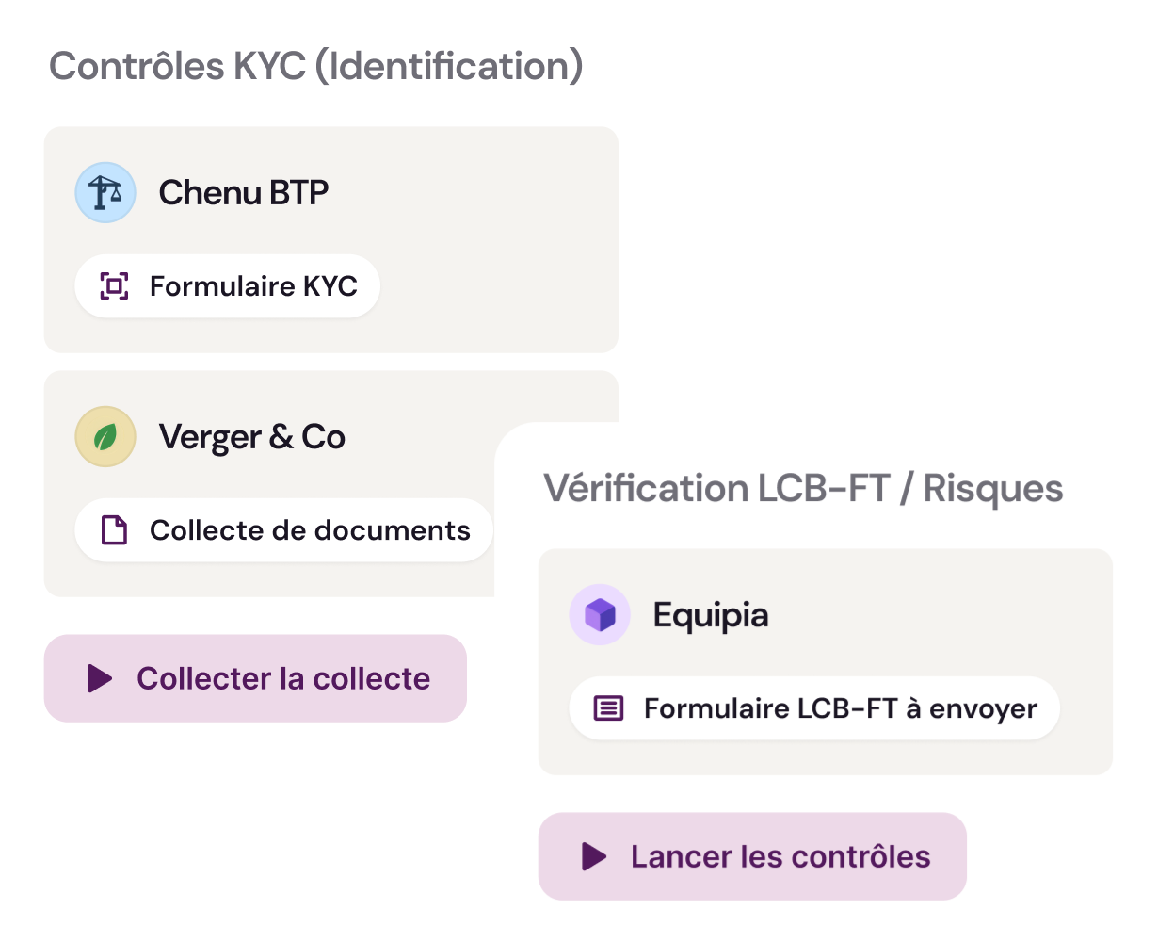Image resolution: width=1158 pixels, height=942 pixels.
Task: Click the play icon in Lancer les contrôles
Action: tap(594, 856)
